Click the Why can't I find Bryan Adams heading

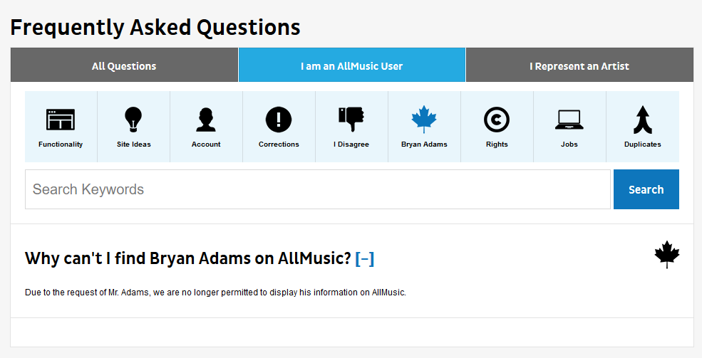click(188, 258)
